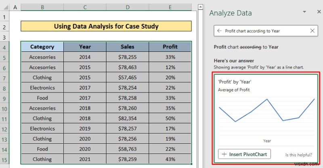
Task: Click the cell showing $82,354
Action: pyautogui.click(x=127, y=118)
